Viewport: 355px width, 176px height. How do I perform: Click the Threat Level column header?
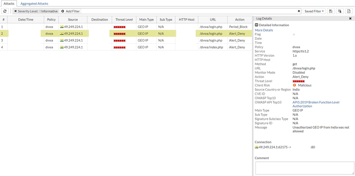tap(124, 20)
